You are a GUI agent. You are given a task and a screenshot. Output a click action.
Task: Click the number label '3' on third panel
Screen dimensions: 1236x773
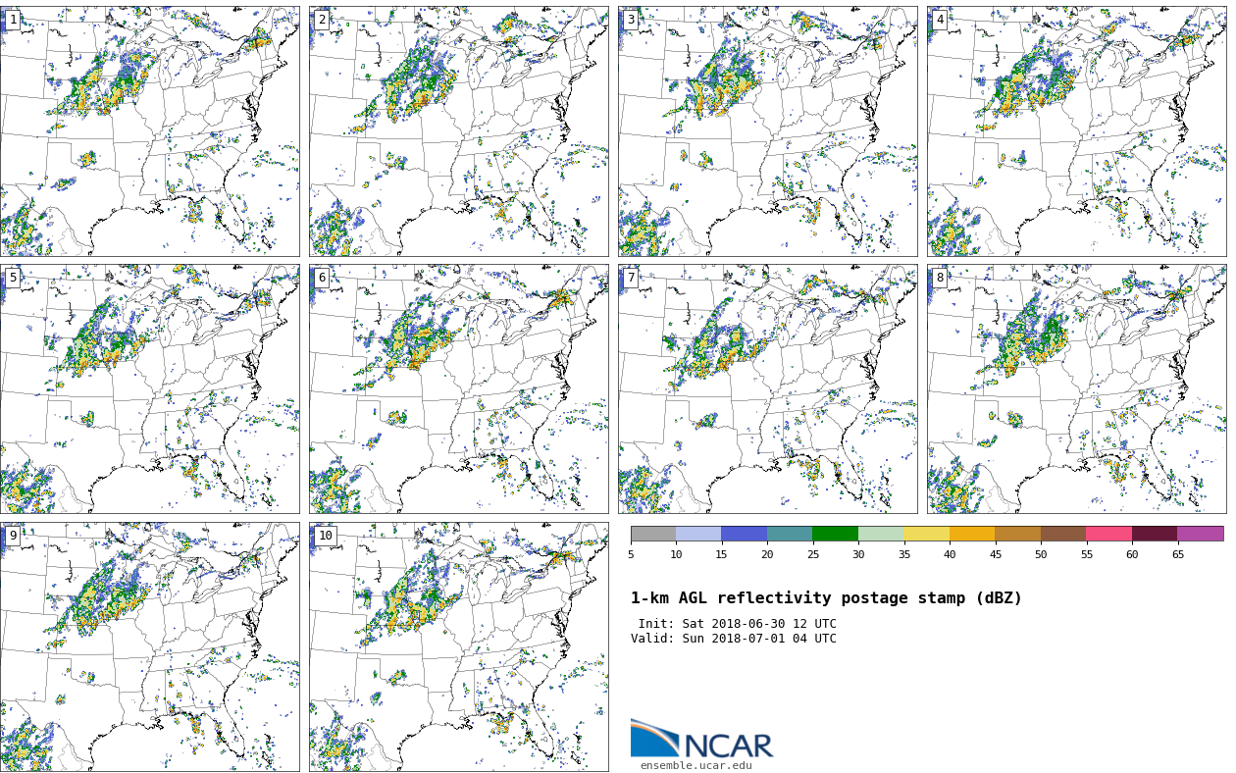631,20
